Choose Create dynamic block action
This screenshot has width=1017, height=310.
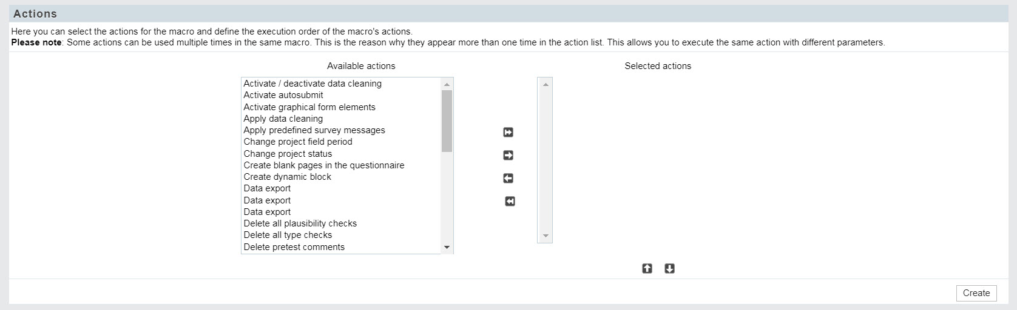pos(288,177)
